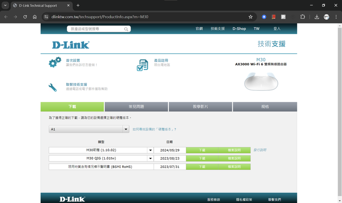The width and height of the screenshot is (342, 203).
Task: Click the red bookmark extension icon
Action: coord(274,17)
